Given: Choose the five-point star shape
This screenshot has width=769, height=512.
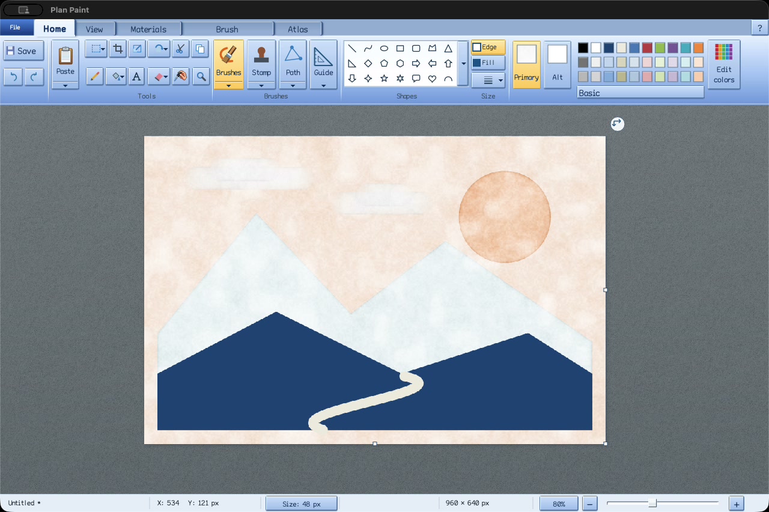Looking at the screenshot, I should point(384,79).
